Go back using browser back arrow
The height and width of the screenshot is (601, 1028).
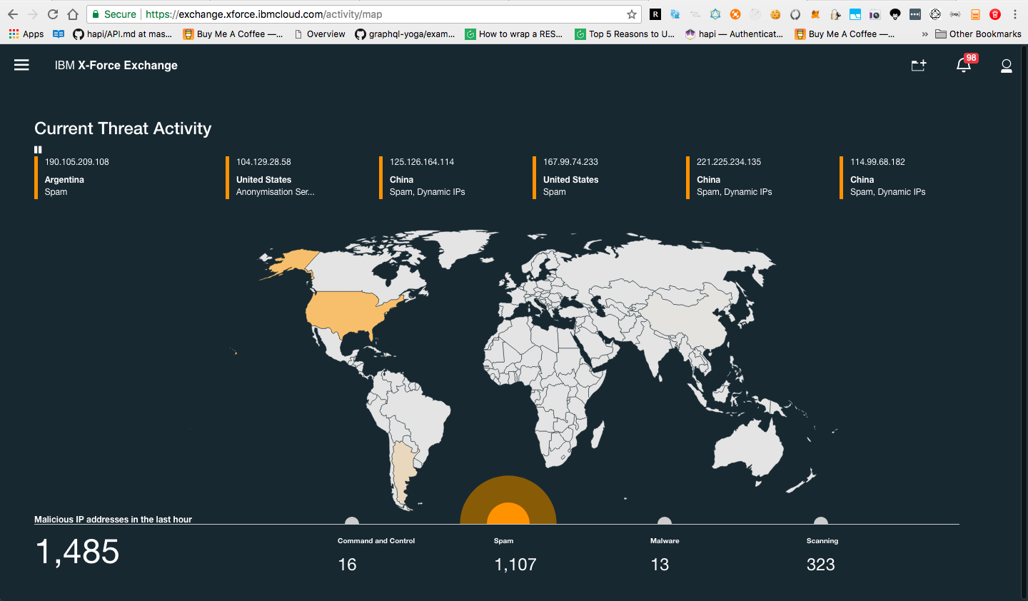tap(13, 14)
